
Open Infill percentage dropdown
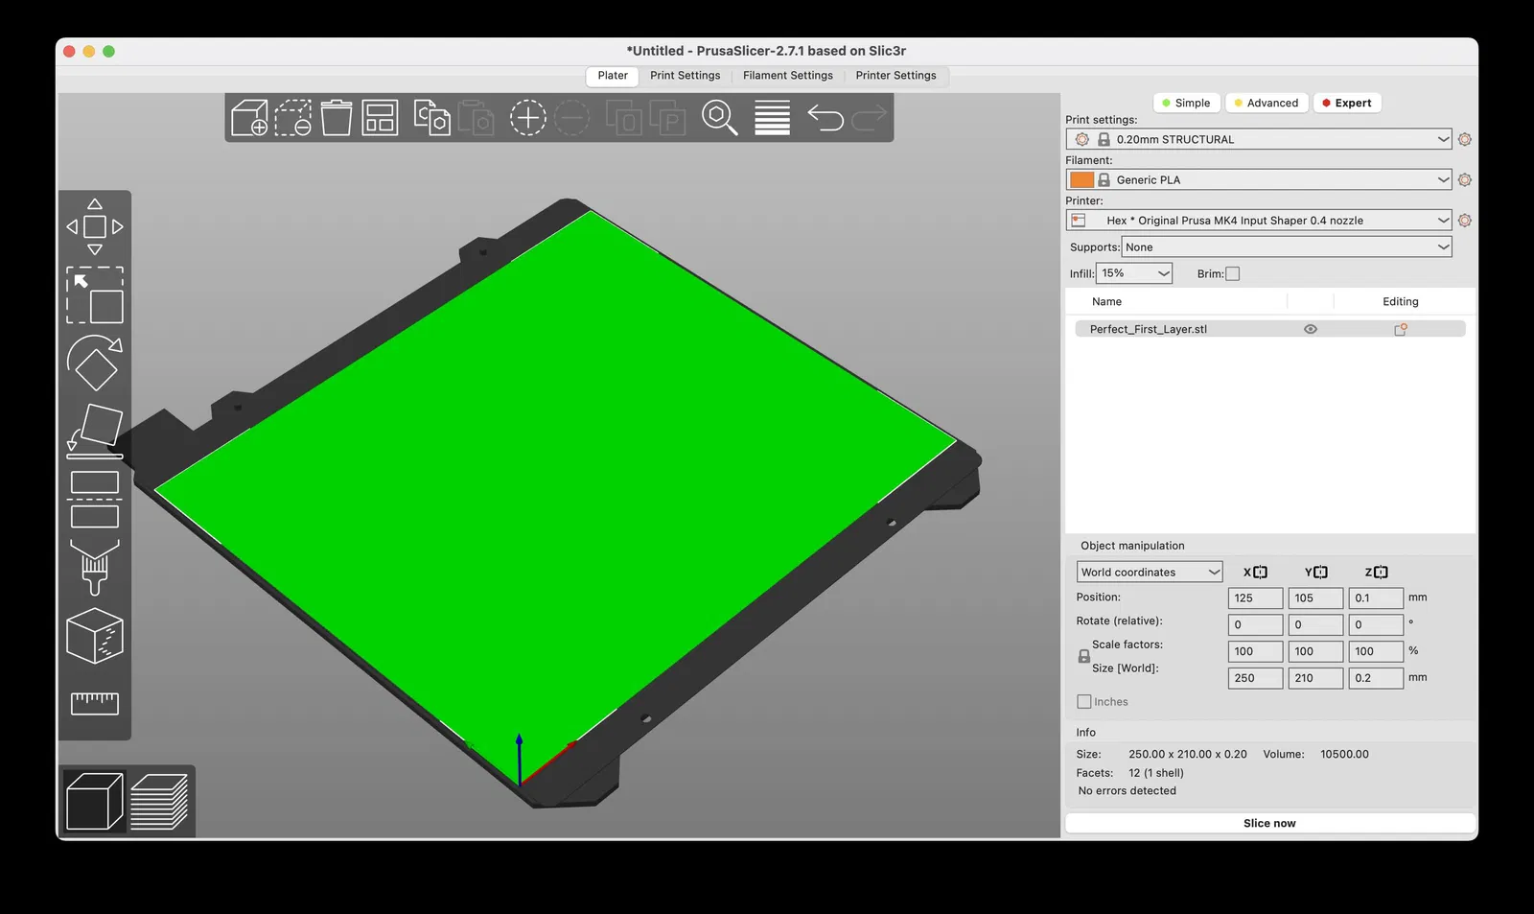coord(1134,273)
